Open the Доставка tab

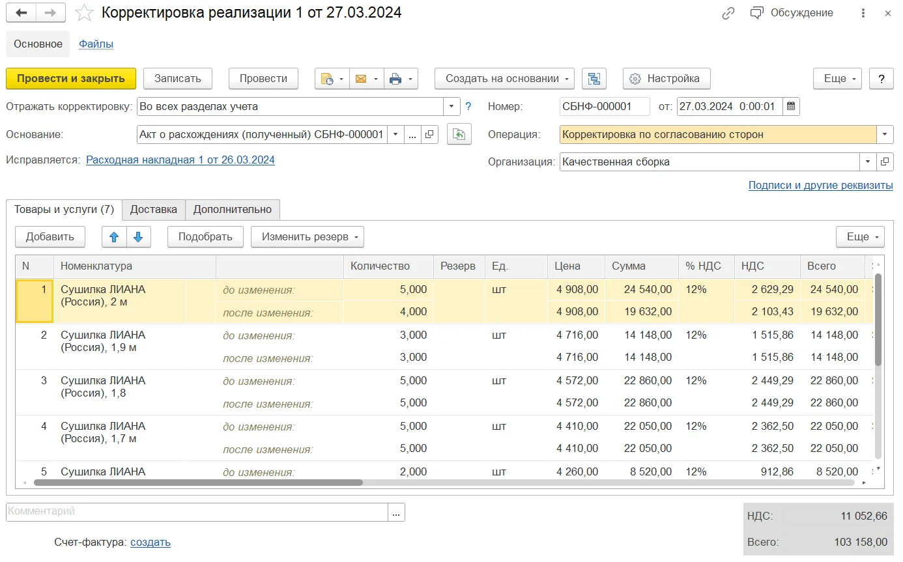(154, 210)
